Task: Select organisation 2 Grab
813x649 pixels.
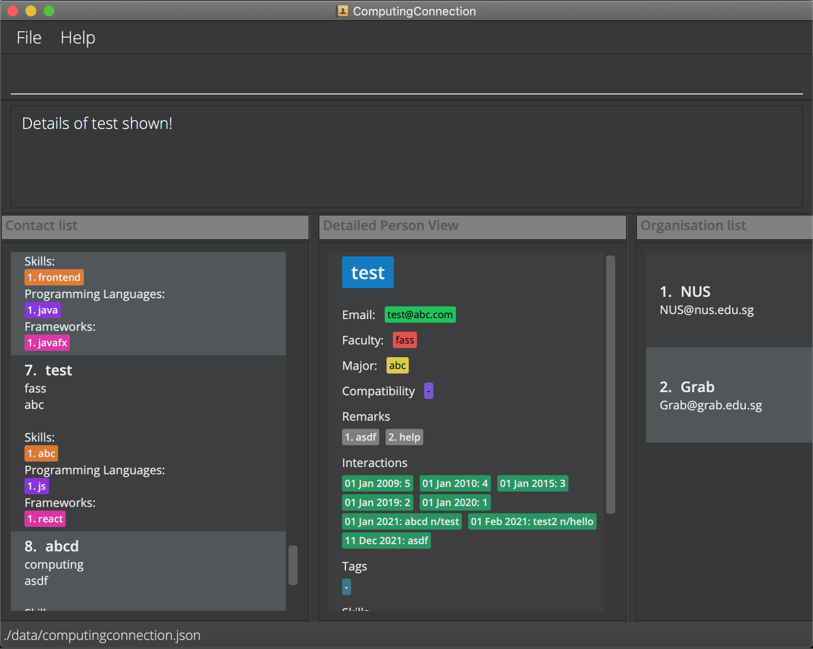Action: point(729,395)
